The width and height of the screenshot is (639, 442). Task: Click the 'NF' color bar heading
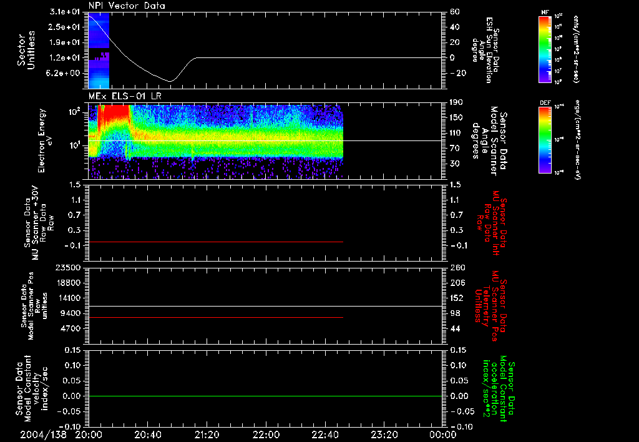tap(545, 12)
